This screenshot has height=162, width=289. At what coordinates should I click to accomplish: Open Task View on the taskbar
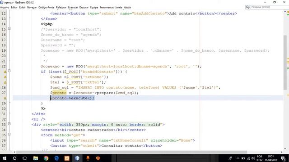25,158
